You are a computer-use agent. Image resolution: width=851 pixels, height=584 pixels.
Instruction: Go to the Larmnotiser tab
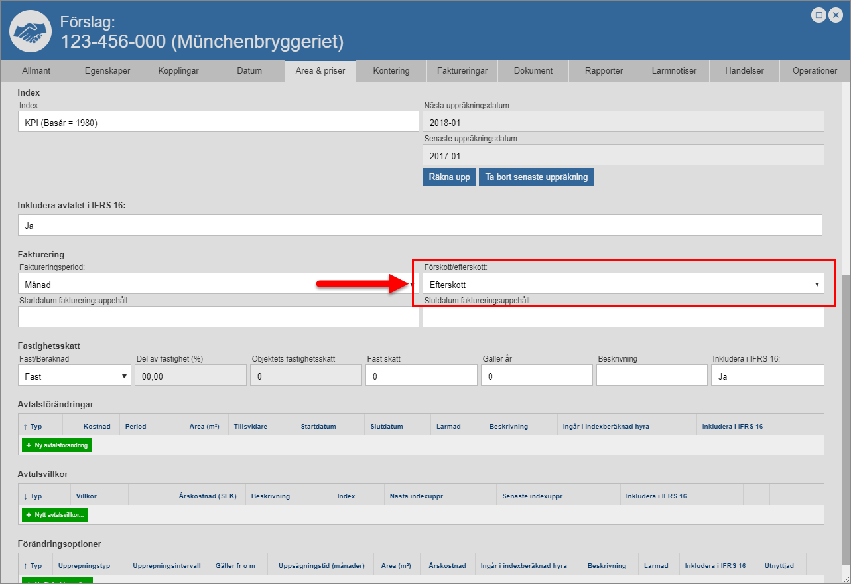pos(674,70)
